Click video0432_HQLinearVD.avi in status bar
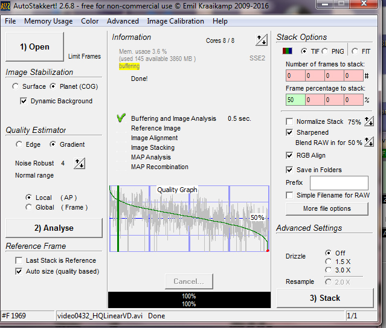386x328 pixels. click(100, 316)
